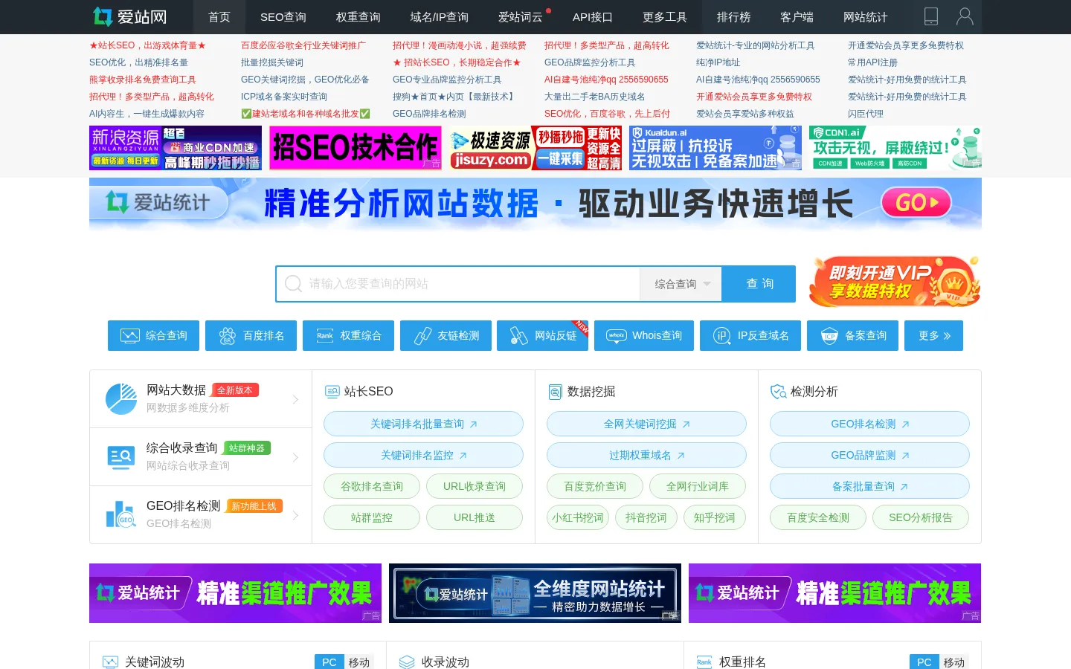Open the user account icon in the top bar
Screen dimensions: 1071x669
tap(965, 16)
